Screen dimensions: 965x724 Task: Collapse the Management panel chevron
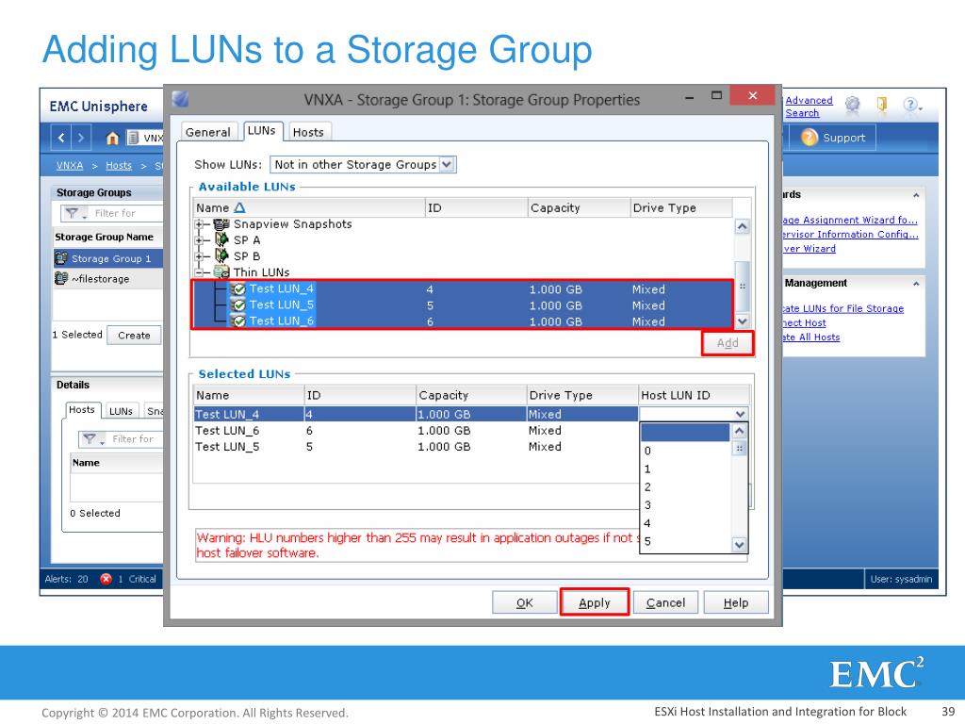[916, 284]
